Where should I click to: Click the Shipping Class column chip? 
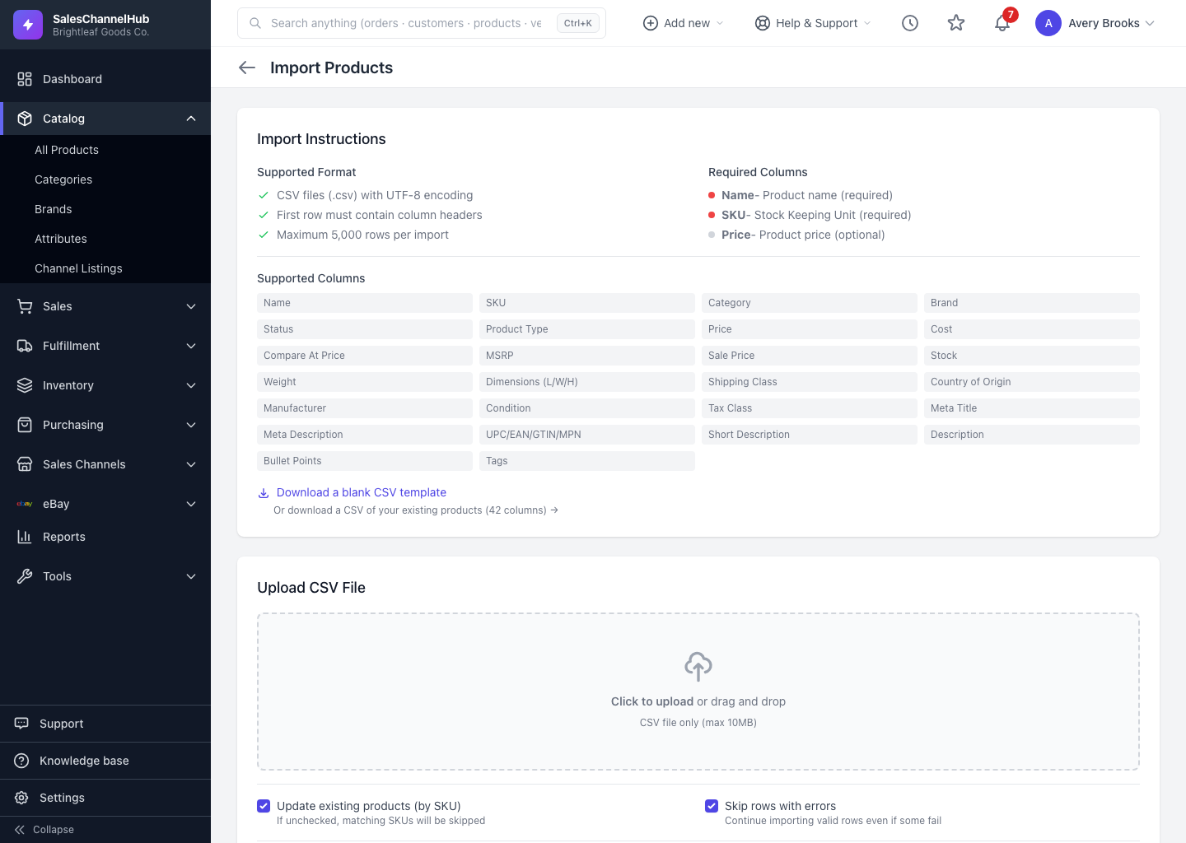click(x=810, y=382)
